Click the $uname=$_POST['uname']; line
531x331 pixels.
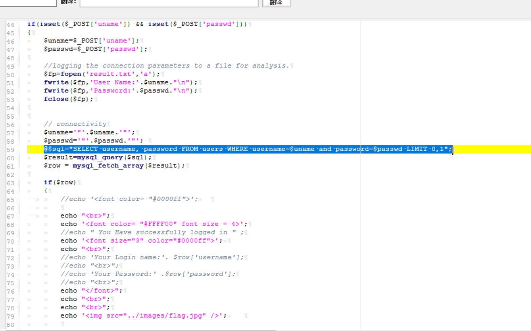click(91, 41)
